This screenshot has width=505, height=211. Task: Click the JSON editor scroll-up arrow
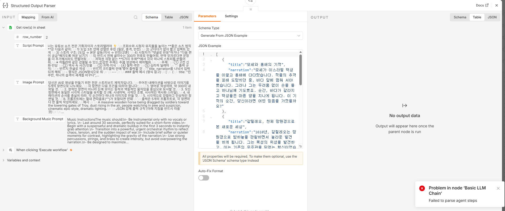click(x=300, y=52)
